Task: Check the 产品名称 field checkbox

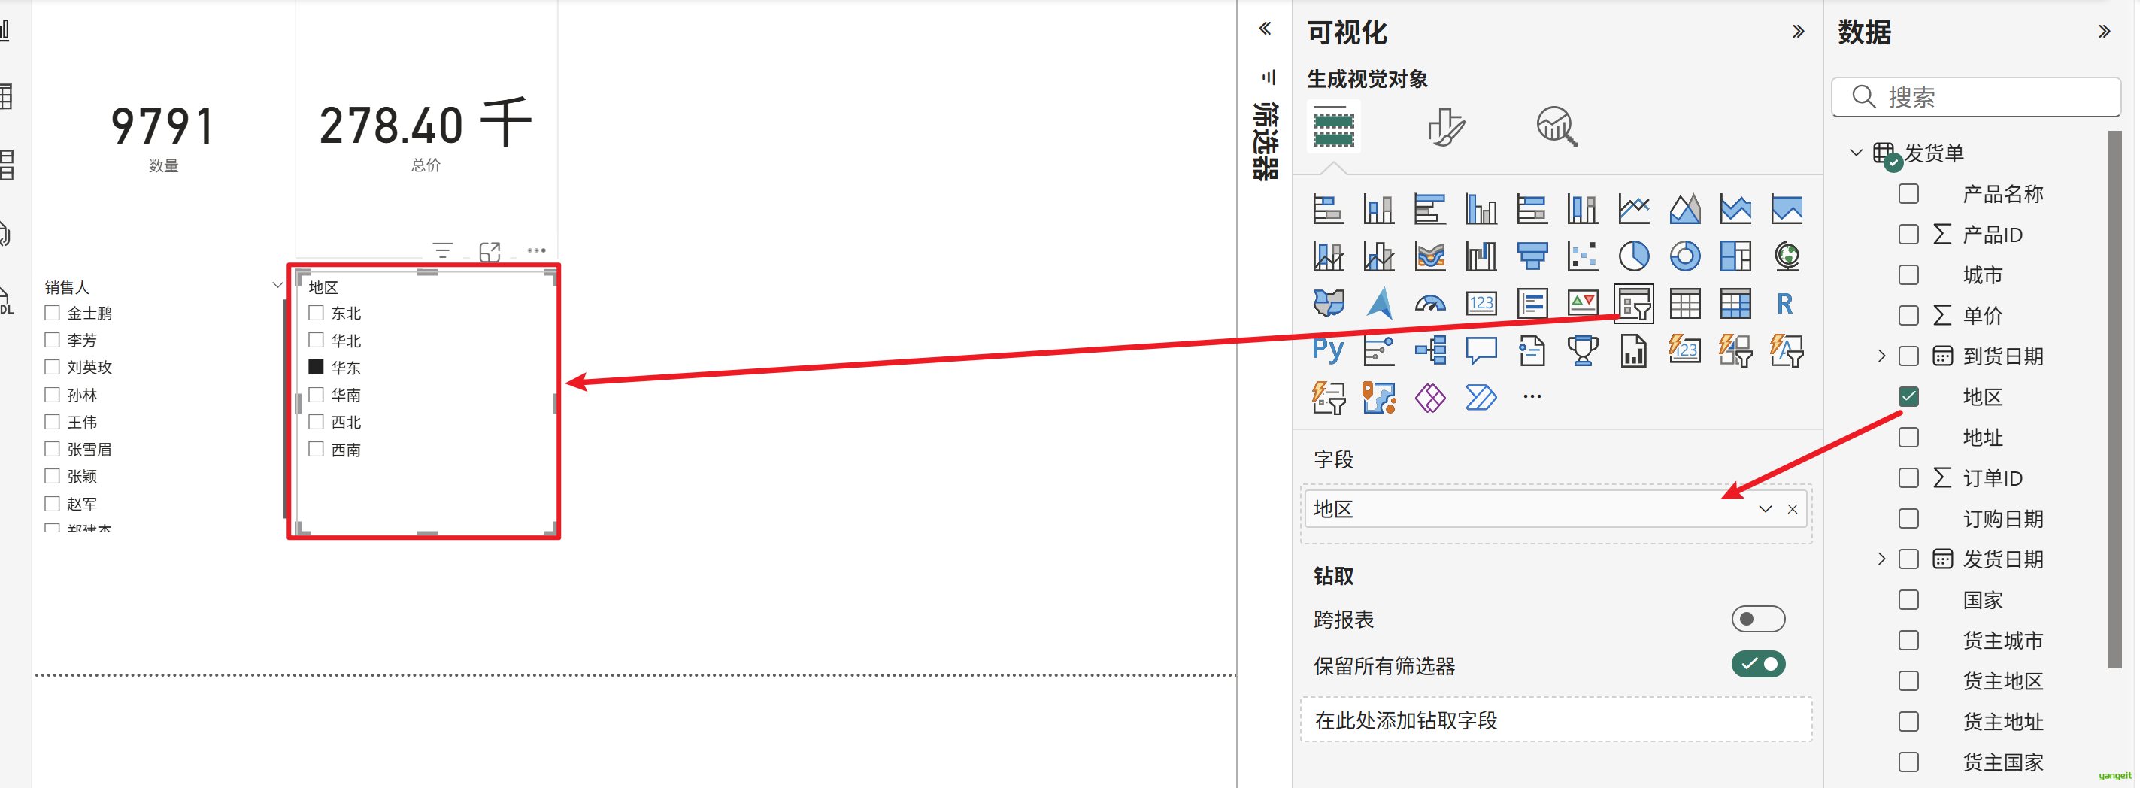Action: [x=1908, y=194]
